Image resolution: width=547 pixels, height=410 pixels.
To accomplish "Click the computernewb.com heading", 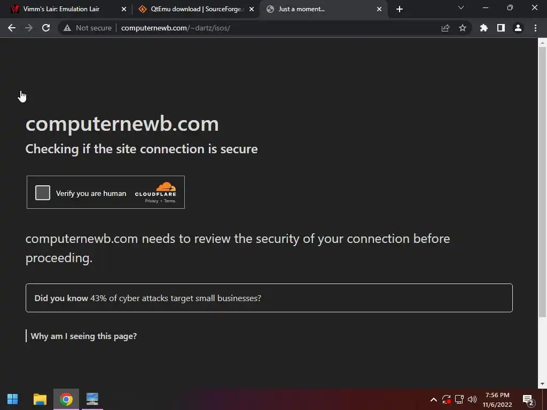I will [x=122, y=124].
